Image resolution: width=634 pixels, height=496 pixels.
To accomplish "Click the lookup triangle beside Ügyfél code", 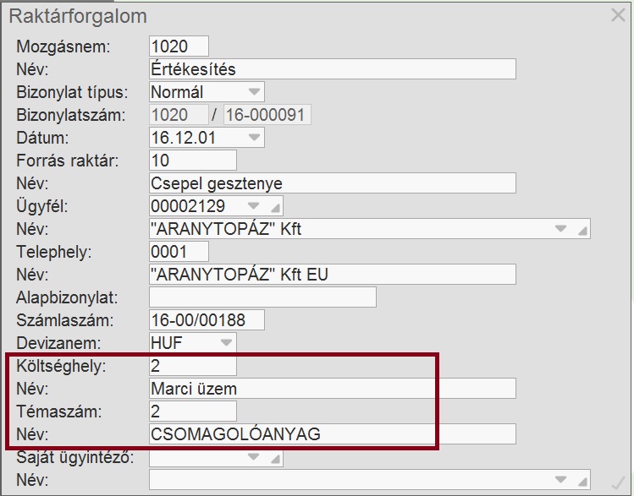I will 275,206.
